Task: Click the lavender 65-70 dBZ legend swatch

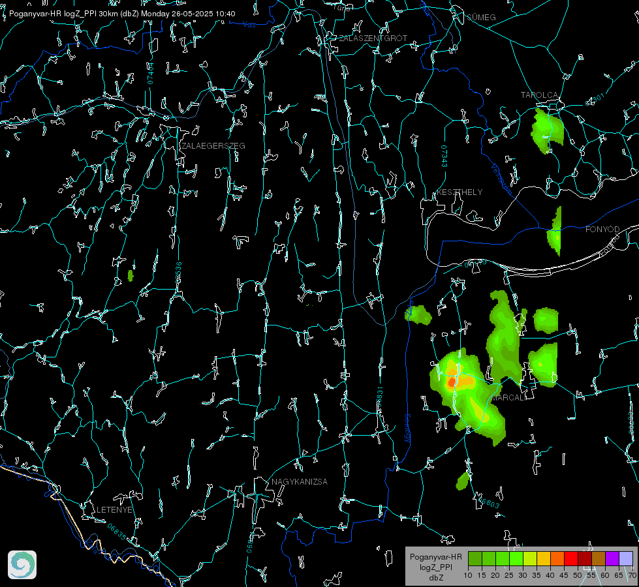Action: pyautogui.click(x=625, y=558)
